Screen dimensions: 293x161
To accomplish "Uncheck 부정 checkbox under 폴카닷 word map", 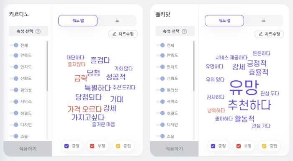I will point(239,146).
